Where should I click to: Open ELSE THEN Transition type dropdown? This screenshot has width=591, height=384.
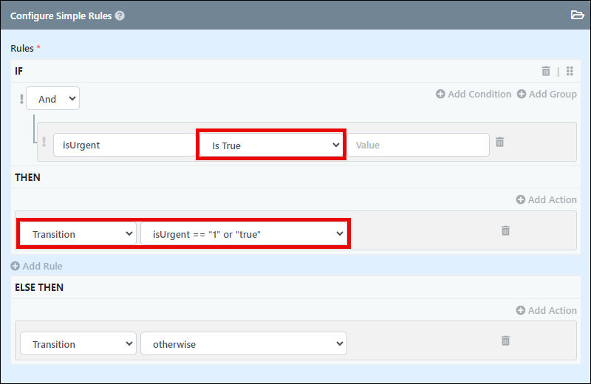point(78,343)
